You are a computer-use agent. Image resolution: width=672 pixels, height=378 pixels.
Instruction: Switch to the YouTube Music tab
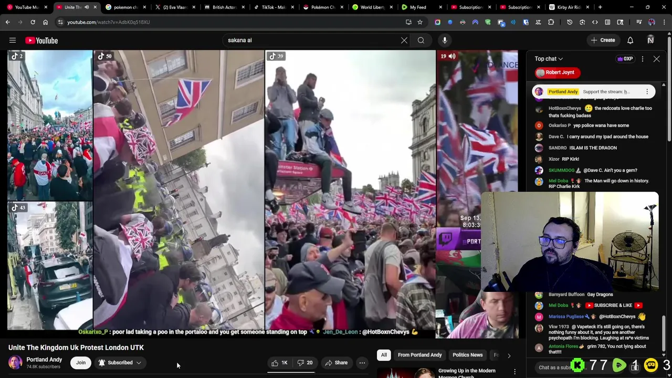(24, 7)
